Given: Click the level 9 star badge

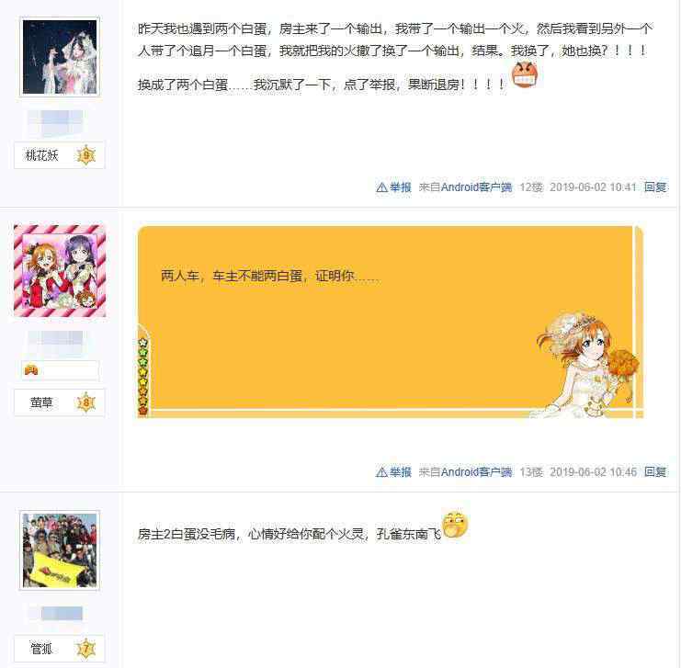Looking at the screenshot, I should click(x=86, y=155).
